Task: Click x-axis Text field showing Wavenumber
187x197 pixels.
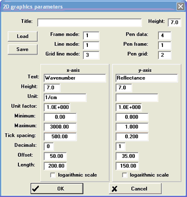Action: click(75, 78)
